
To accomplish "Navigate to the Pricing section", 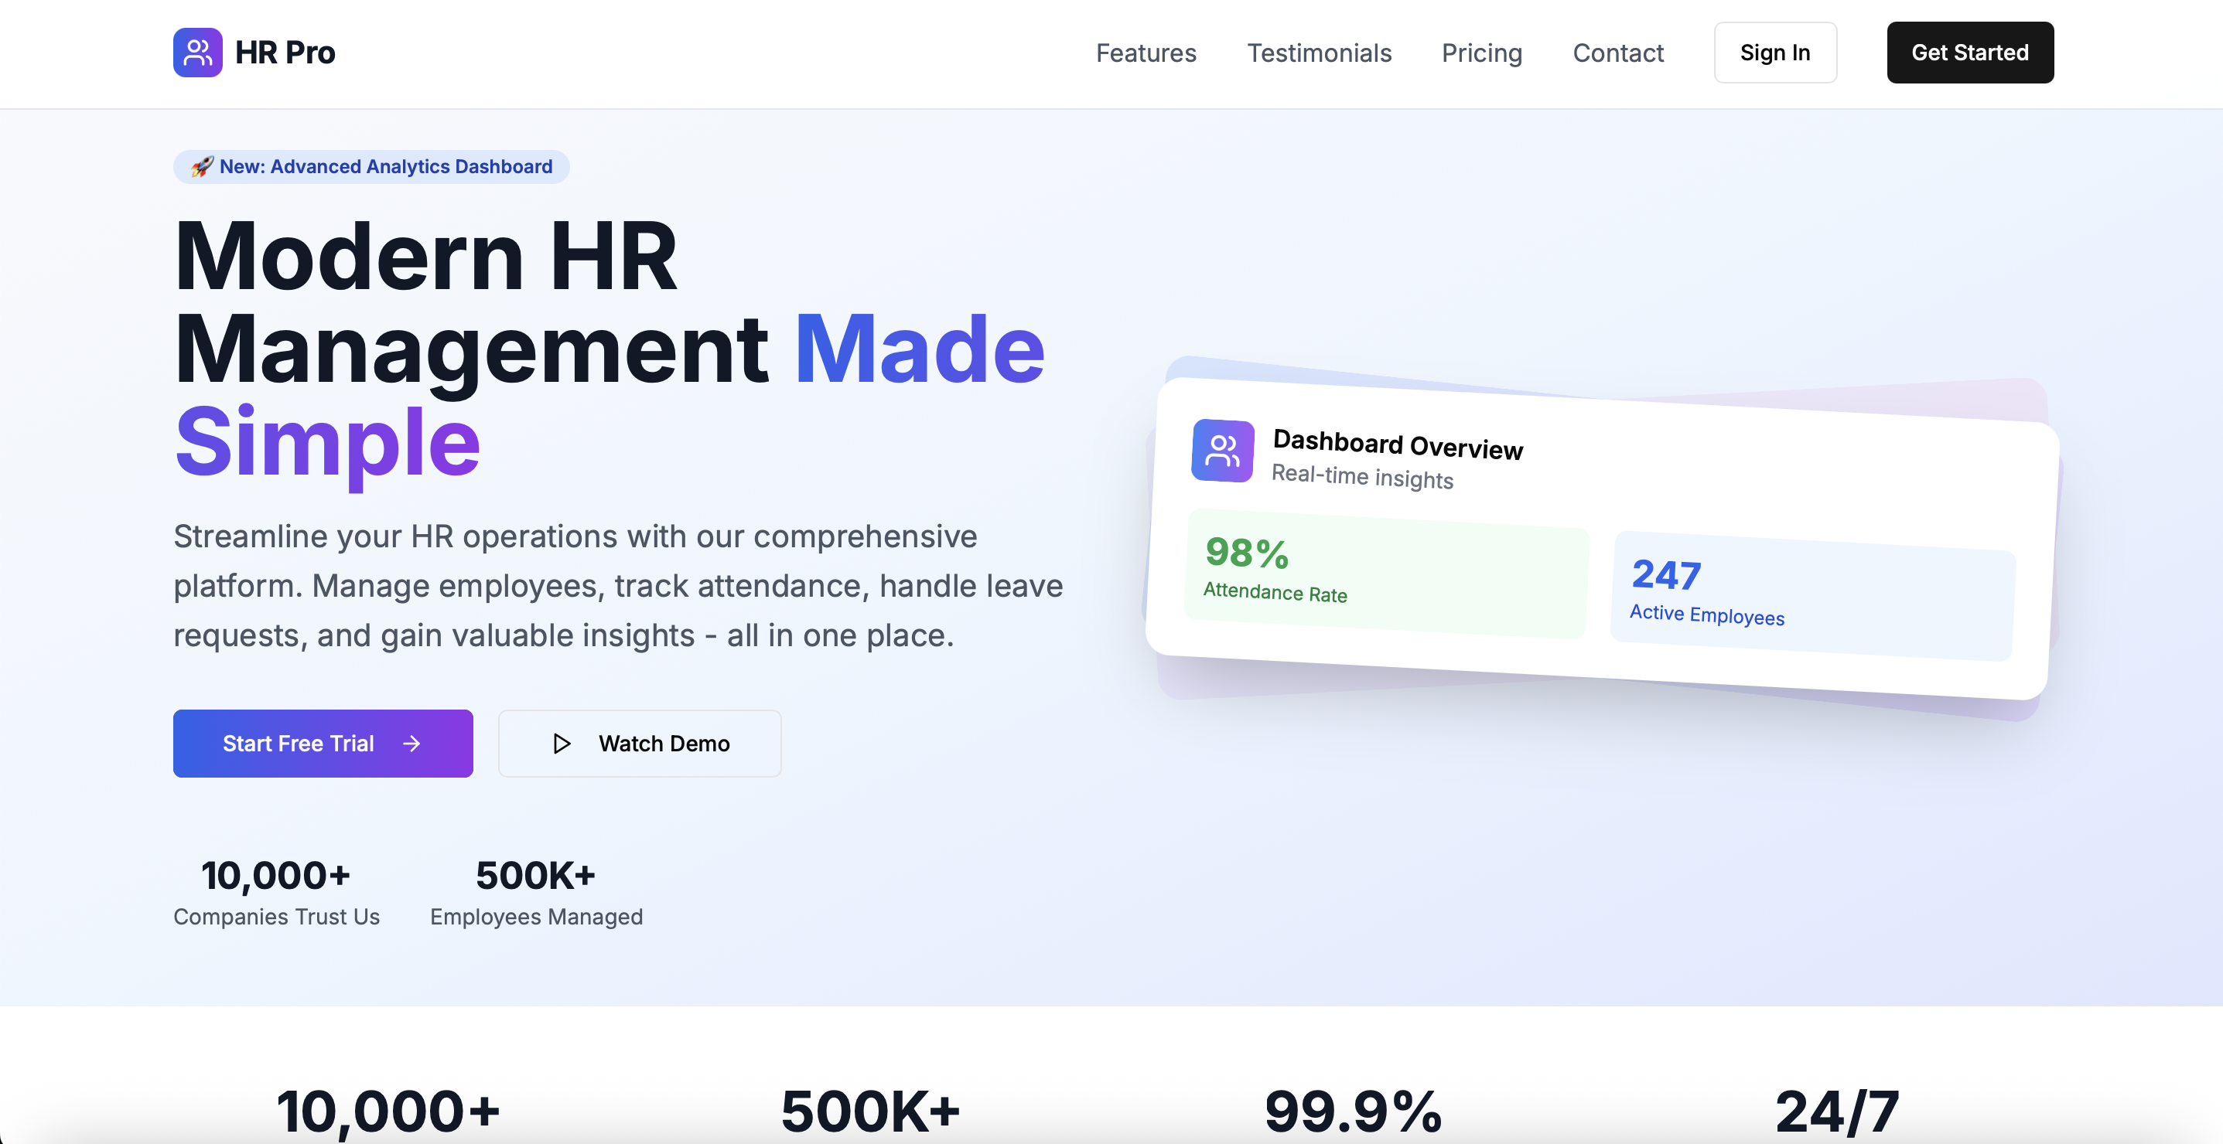I will click(1482, 53).
